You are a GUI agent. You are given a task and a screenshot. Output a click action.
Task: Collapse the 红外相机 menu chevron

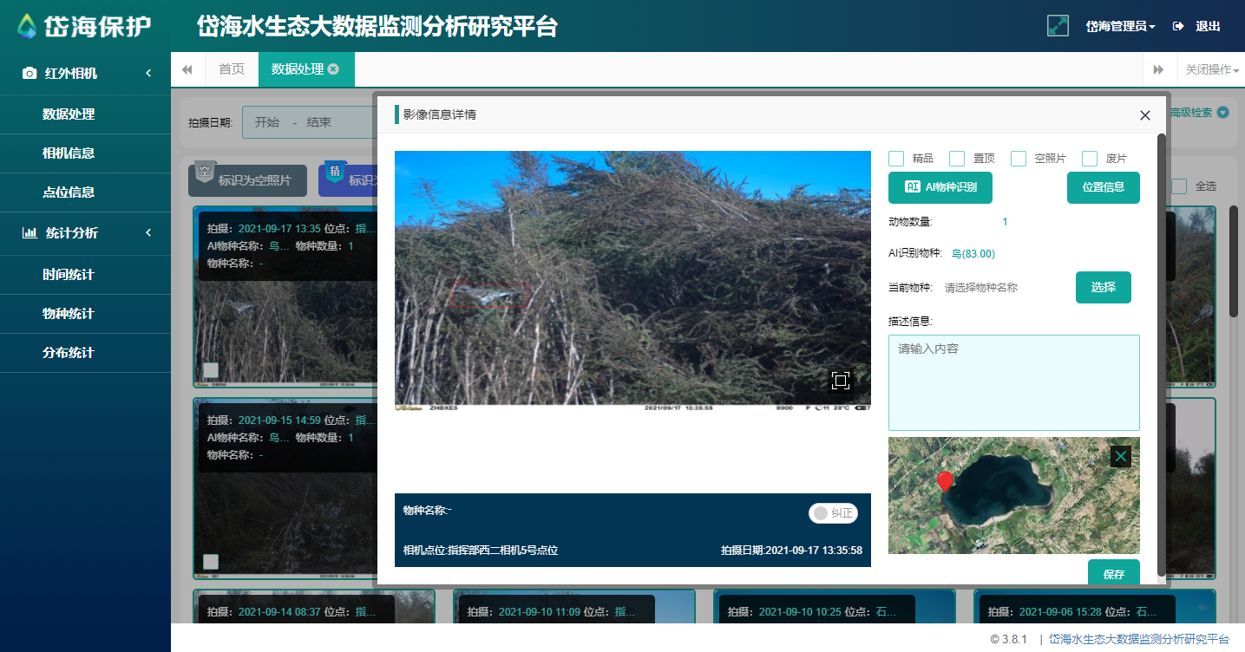(x=148, y=74)
